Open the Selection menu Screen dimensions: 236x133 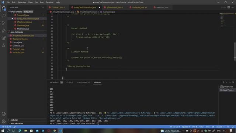click(22, 3)
